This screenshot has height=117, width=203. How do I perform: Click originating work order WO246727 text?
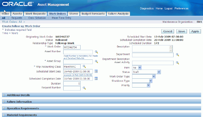click(63, 37)
